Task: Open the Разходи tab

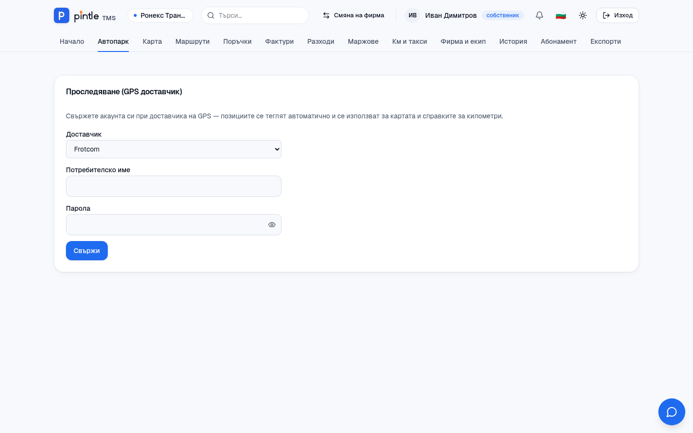Action: pos(321,41)
